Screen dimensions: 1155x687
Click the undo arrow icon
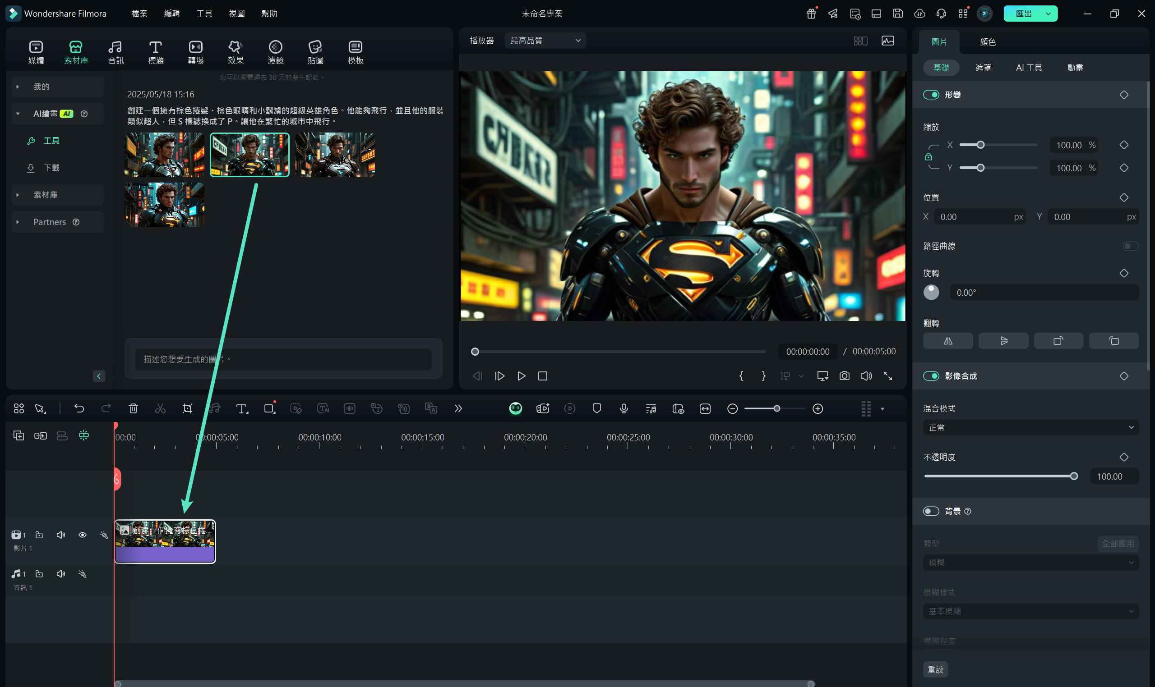click(79, 408)
